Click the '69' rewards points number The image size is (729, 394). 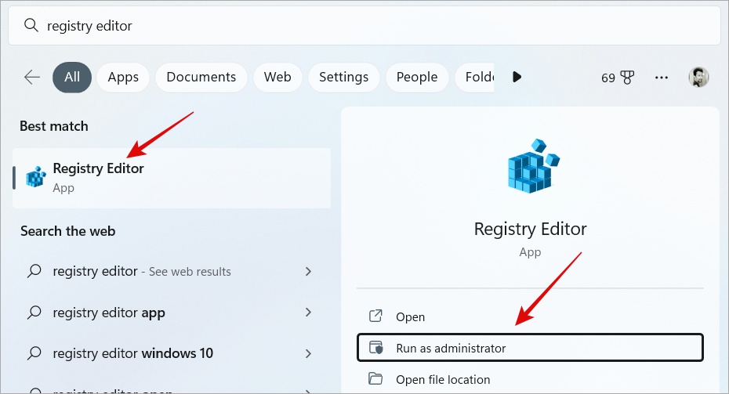[x=608, y=78]
